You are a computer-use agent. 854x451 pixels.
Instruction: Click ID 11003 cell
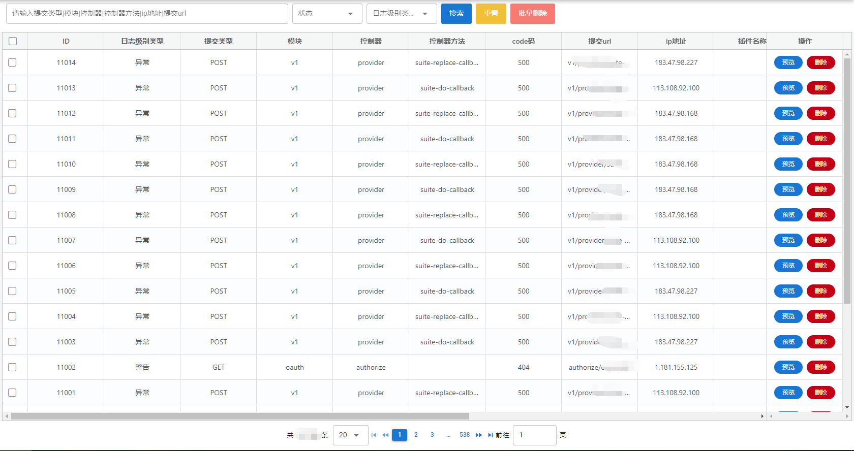coord(66,342)
